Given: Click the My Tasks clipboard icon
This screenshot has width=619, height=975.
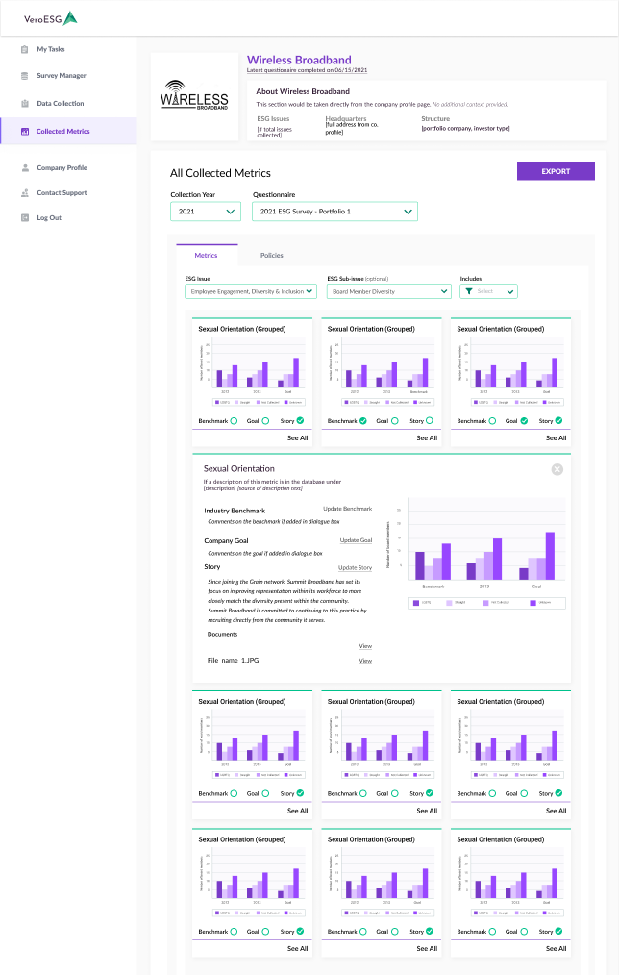Looking at the screenshot, I should pyautogui.click(x=24, y=49).
